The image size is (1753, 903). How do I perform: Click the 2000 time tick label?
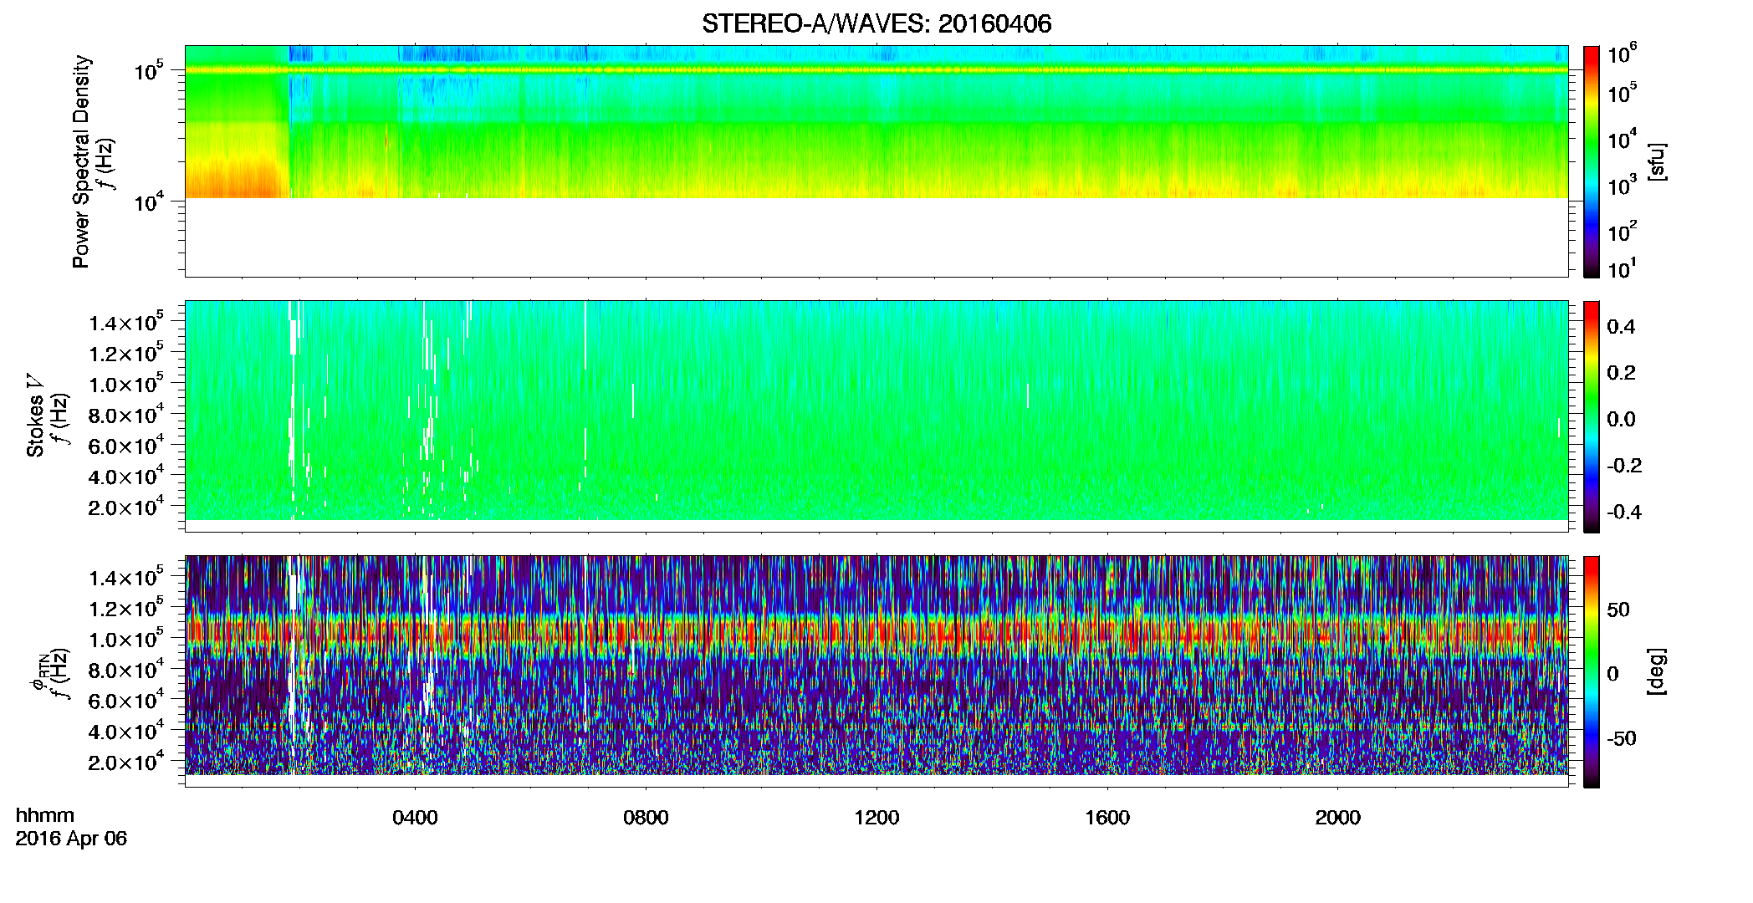pyautogui.click(x=1338, y=817)
